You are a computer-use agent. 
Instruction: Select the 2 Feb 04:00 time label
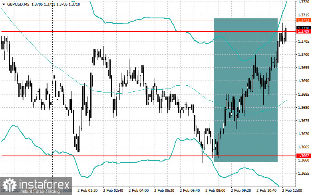coord(139,191)
